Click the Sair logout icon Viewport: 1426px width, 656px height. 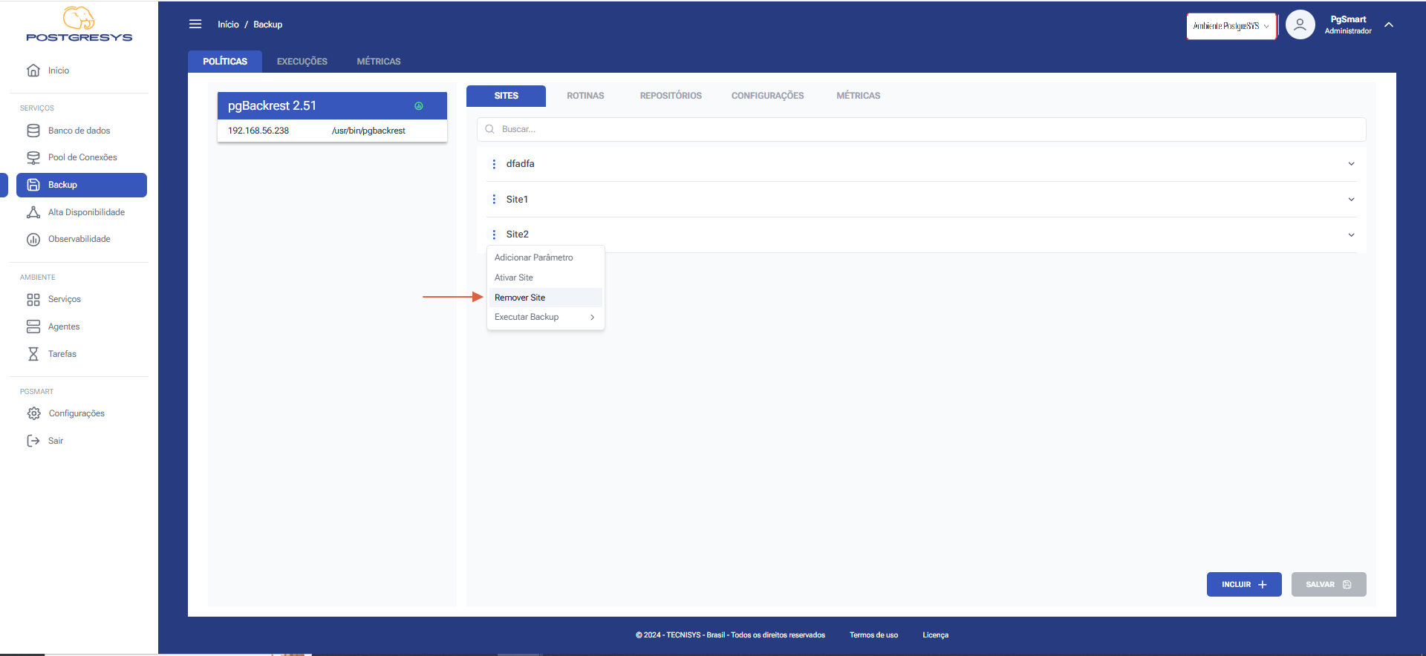tap(33, 441)
